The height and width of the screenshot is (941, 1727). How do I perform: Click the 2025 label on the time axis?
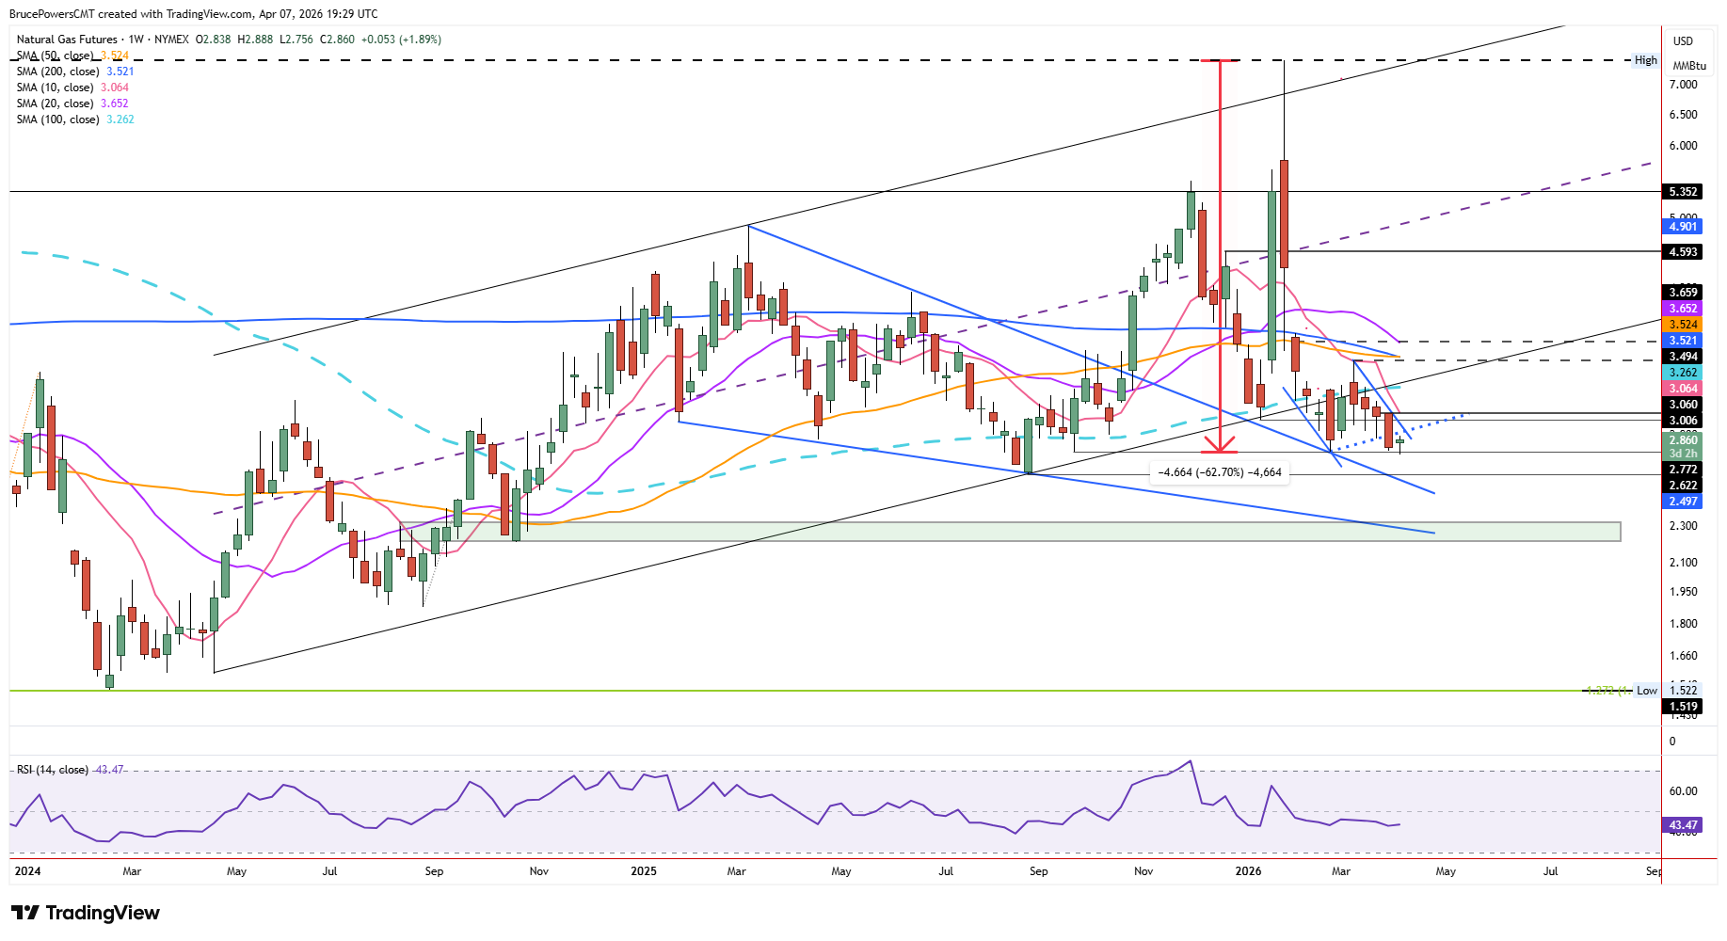[644, 871]
